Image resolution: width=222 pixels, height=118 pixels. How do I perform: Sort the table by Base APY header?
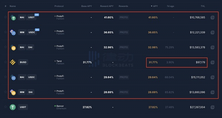tap(87, 6)
